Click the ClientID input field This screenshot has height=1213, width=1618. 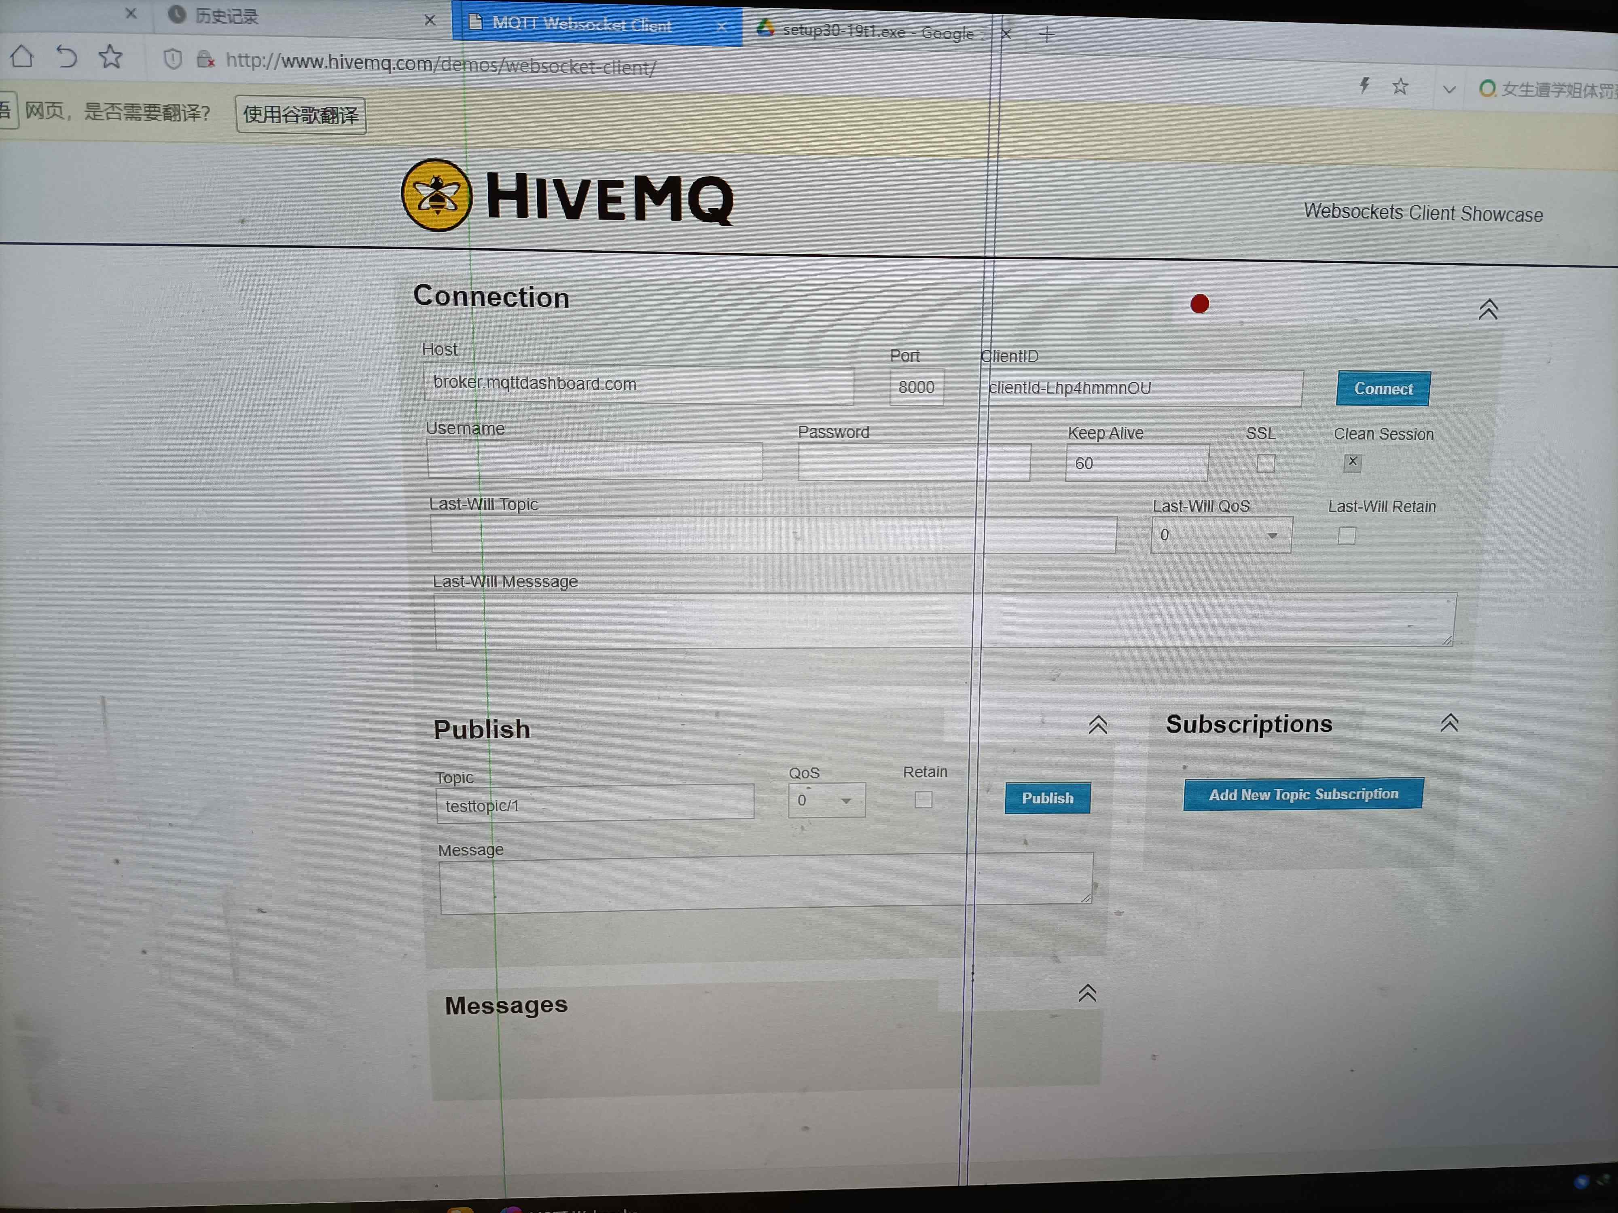1141,388
